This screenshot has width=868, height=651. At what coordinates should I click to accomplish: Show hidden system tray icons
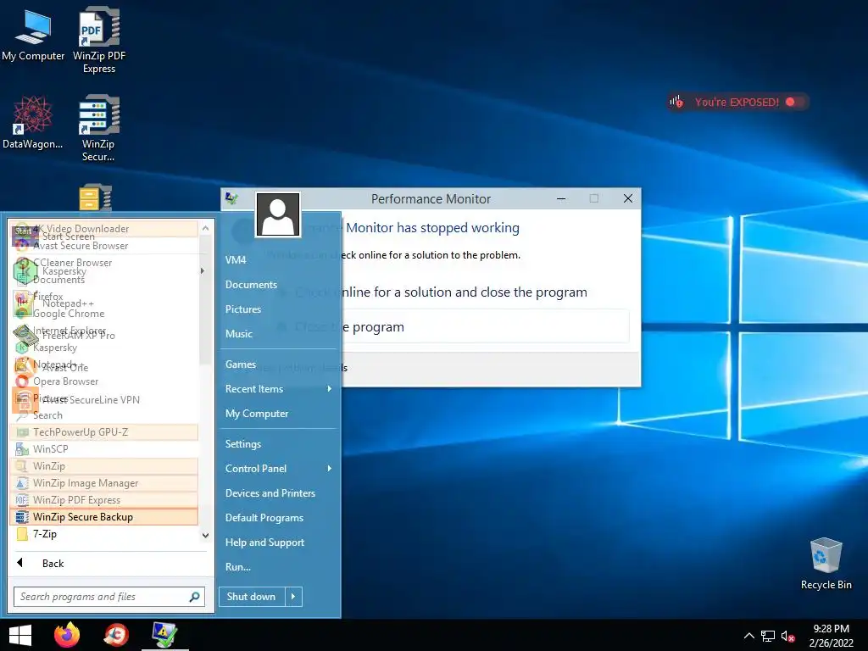(x=749, y=636)
